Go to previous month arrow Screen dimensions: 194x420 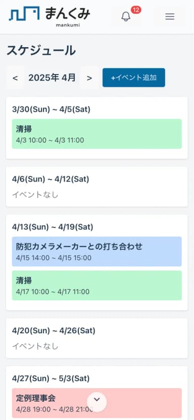click(15, 78)
